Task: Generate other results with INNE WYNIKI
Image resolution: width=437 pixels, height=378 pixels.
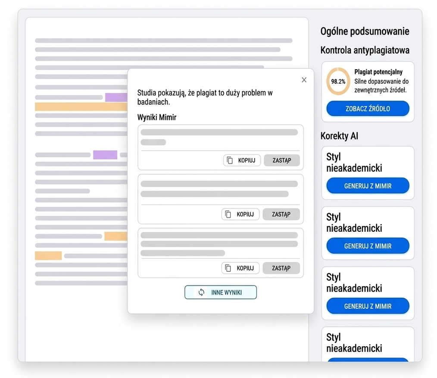Action: pos(221,292)
